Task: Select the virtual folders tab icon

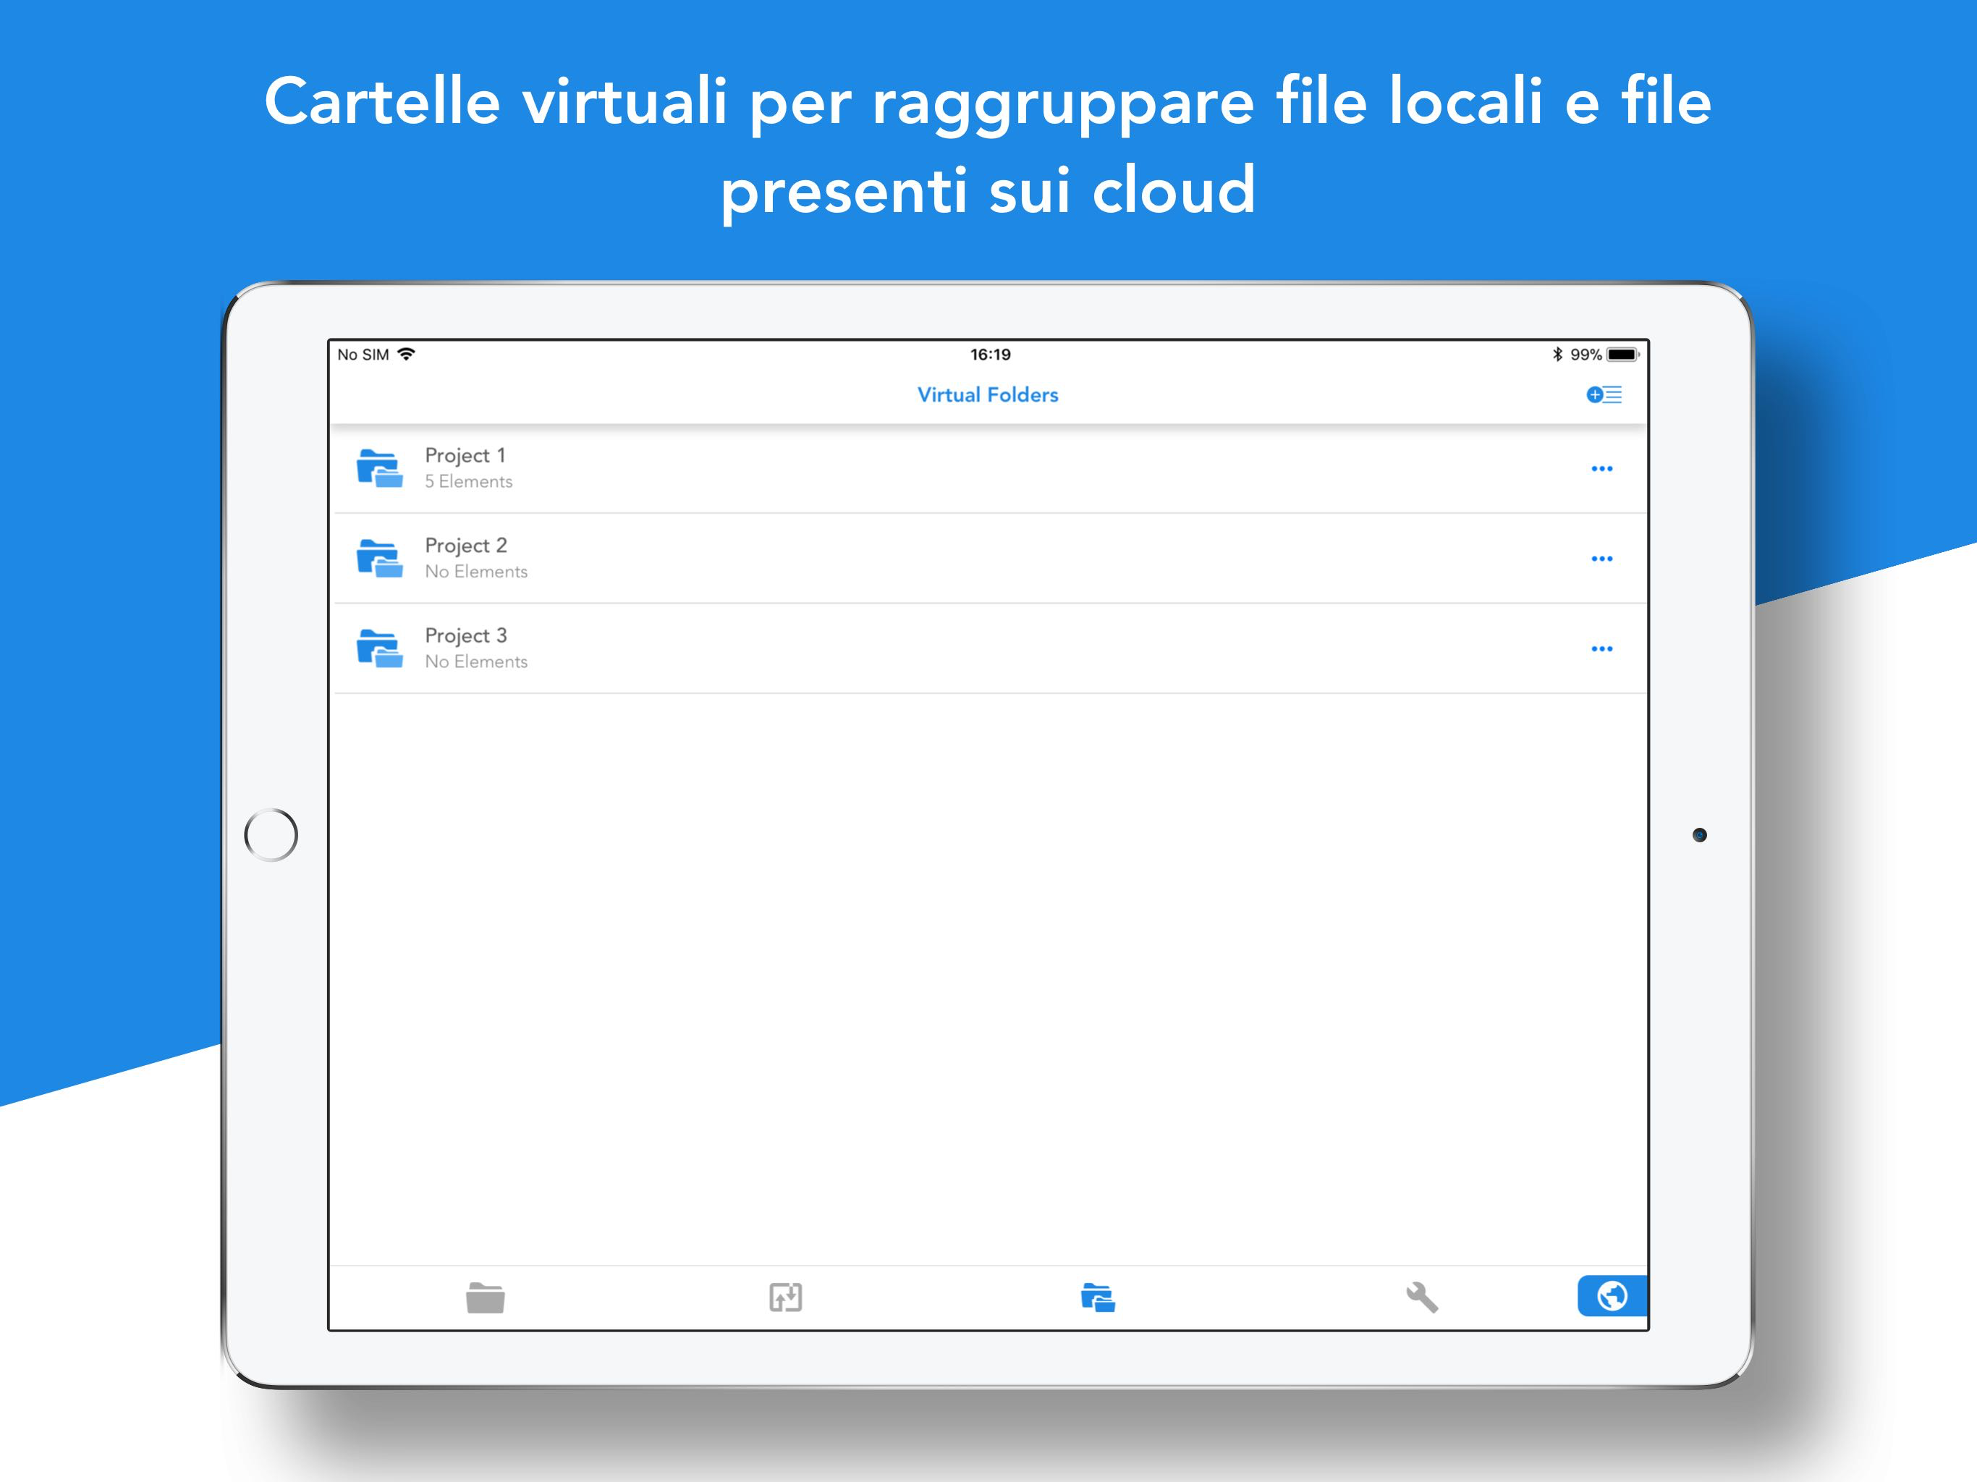Action: click(1098, 1297)
